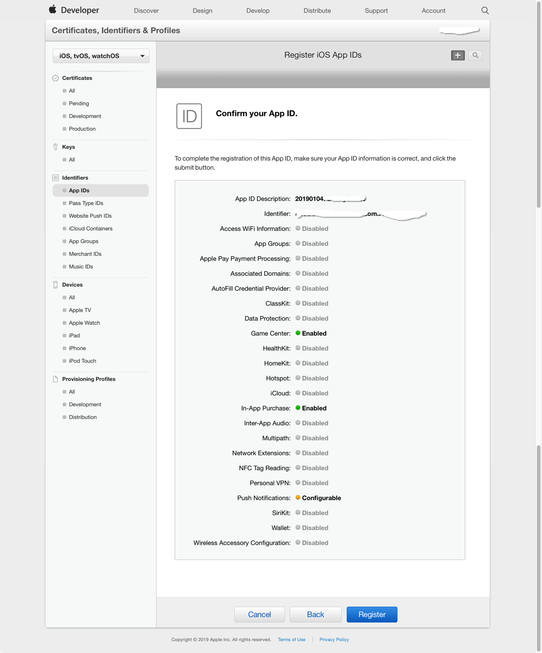The height and width of the screenshot is (653, 542).
Task: Click the plus icon to add App ID
Action: (458, 55)
